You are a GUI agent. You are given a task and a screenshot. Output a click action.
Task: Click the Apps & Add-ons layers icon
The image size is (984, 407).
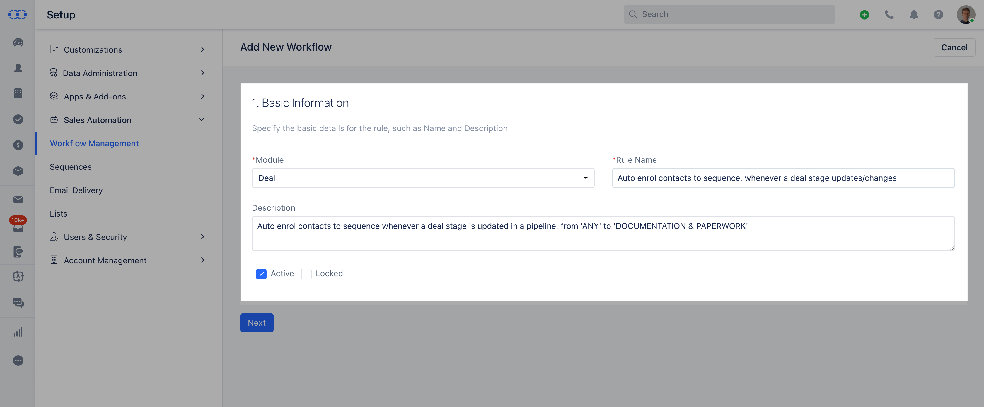54,96
